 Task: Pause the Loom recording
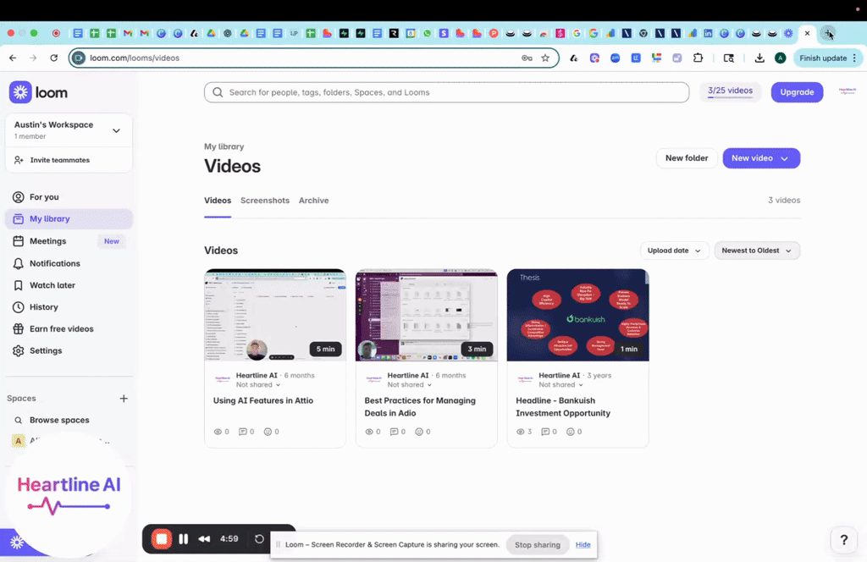pos(184,539)
